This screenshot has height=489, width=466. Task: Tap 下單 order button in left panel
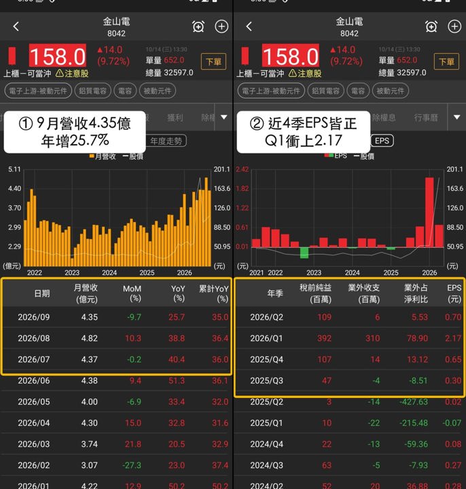click(x=214, y=62)
